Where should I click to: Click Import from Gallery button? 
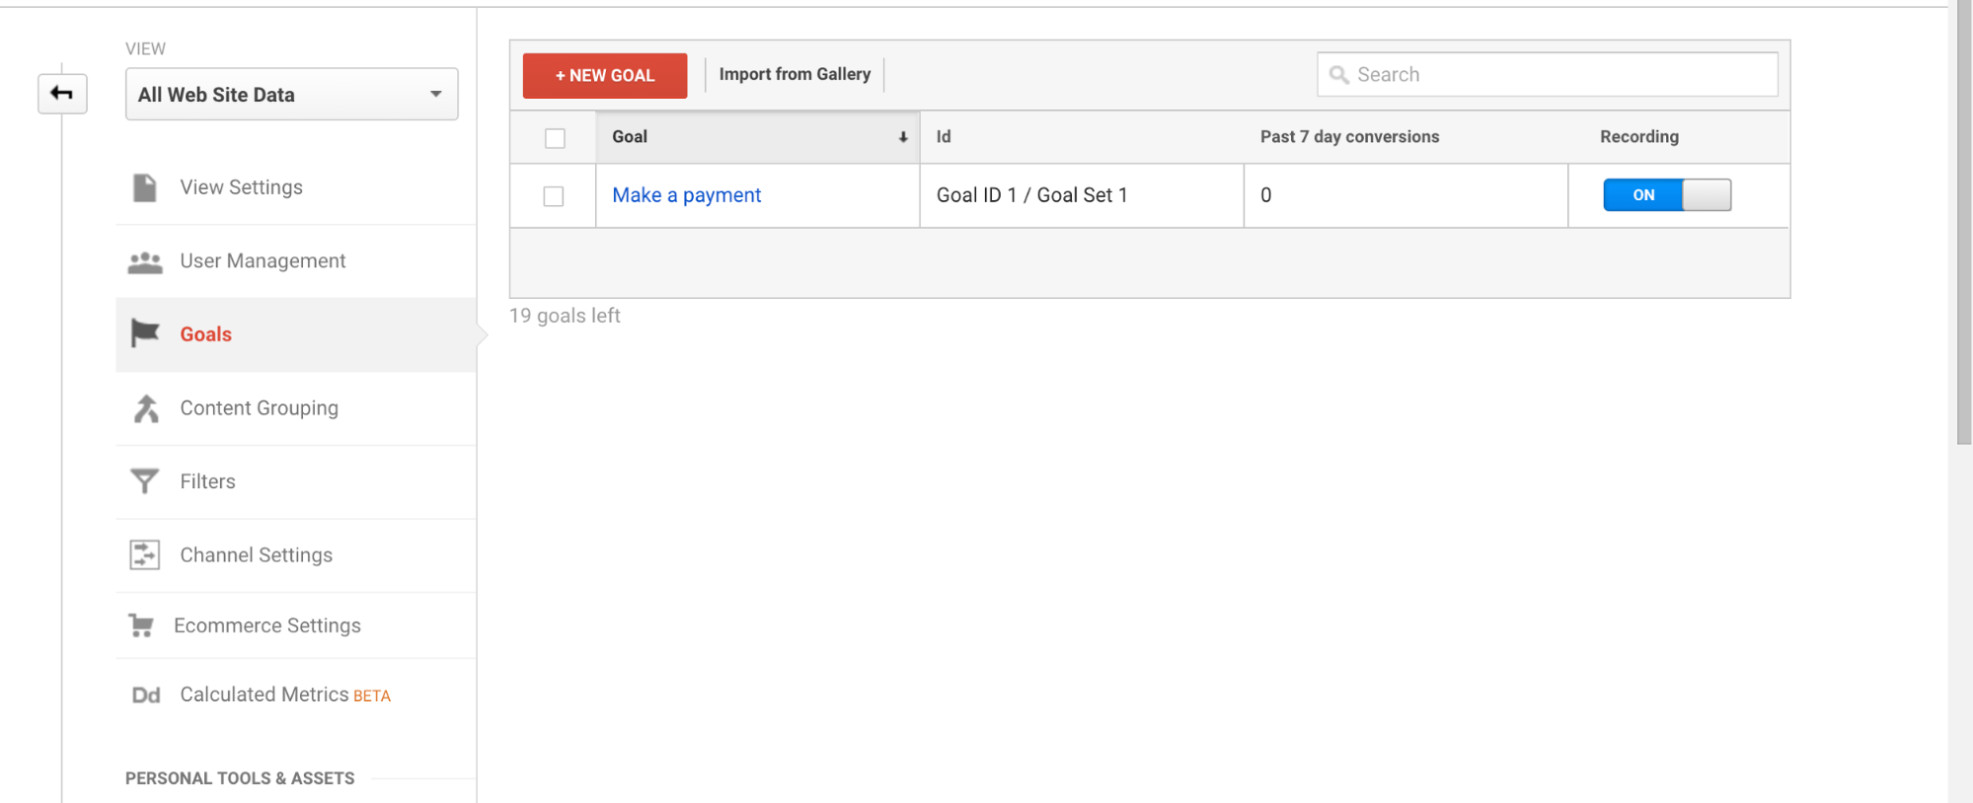[795, 75]
